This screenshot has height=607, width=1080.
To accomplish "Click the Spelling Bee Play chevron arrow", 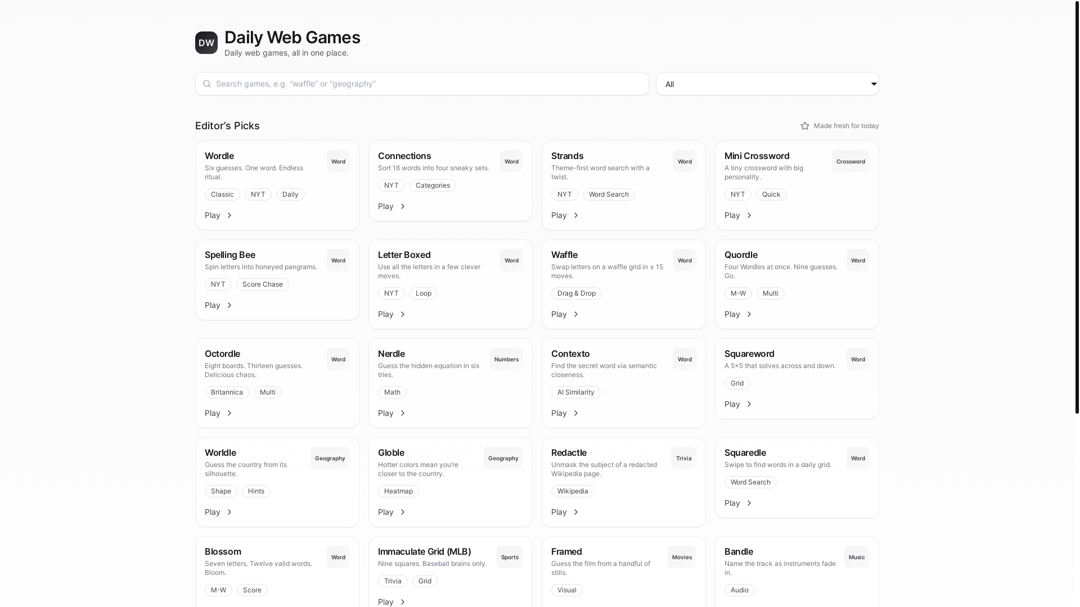I will click(x=229, y=305).
